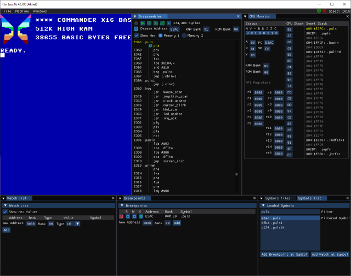Click breakpoint marker icon beside pha instruction

click(150, 46)
